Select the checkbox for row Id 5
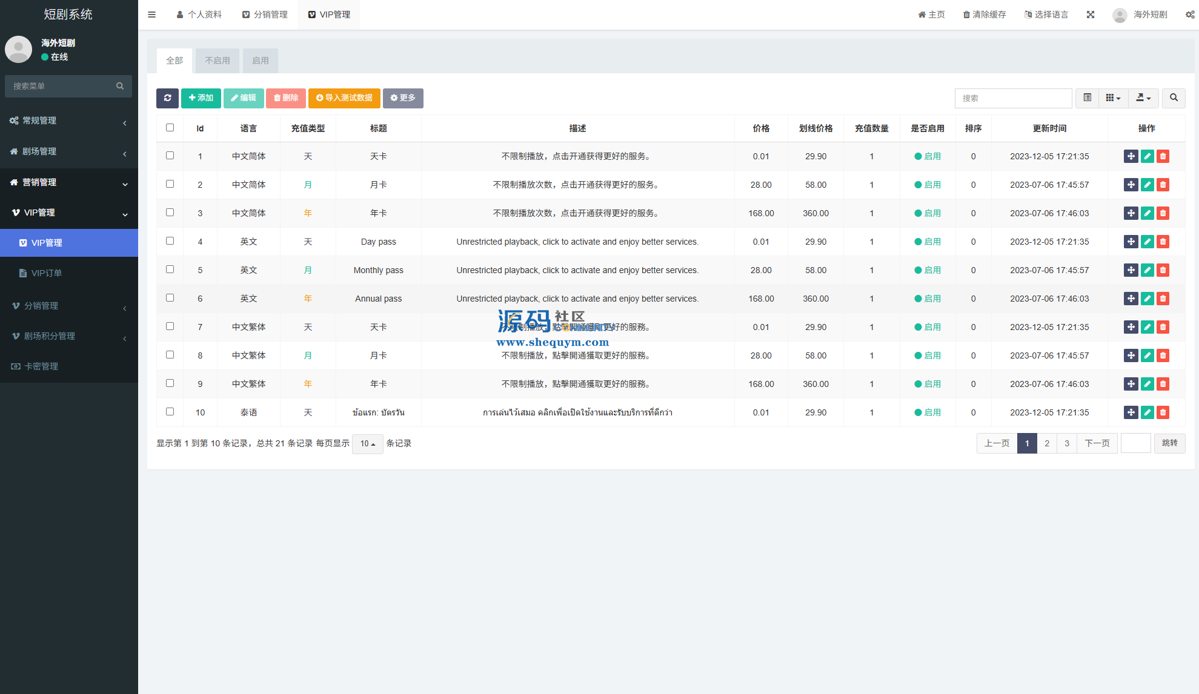This screenshot has height=694, width=1199. pyautogui.click(x=170, y=269)
